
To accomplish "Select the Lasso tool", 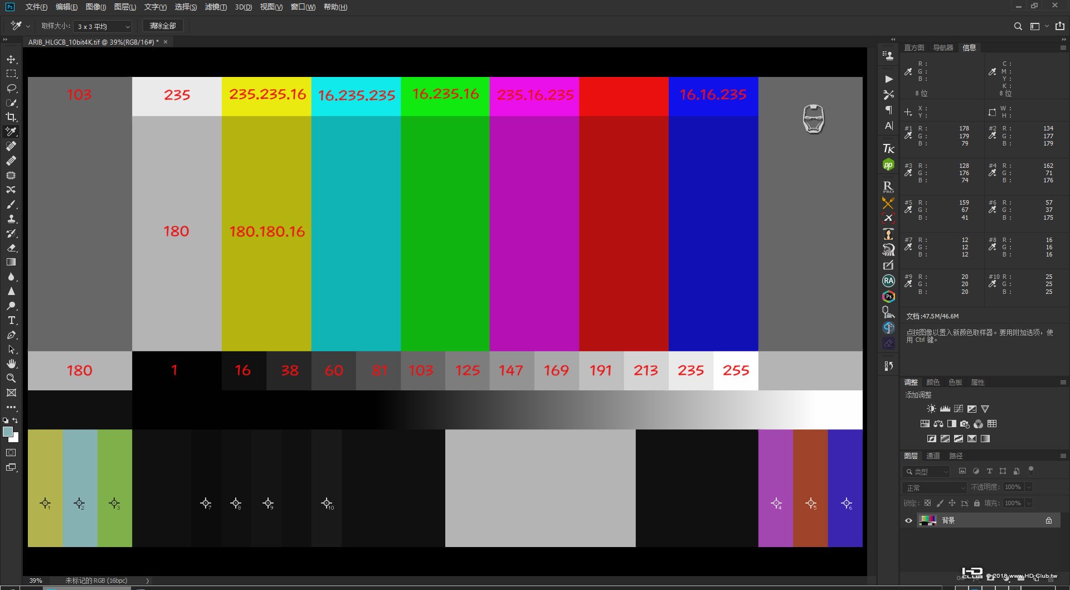I will pyautogui.click(x=11, y=88).
